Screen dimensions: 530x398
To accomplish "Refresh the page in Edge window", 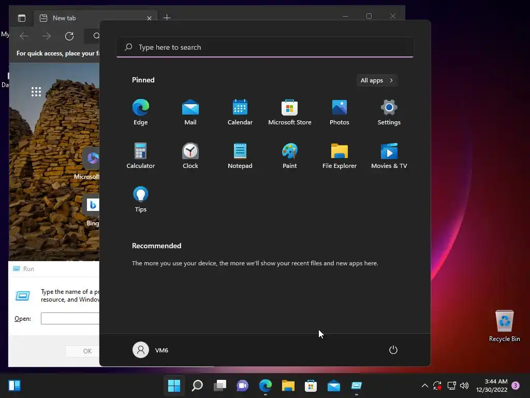I will pos(69,36).
